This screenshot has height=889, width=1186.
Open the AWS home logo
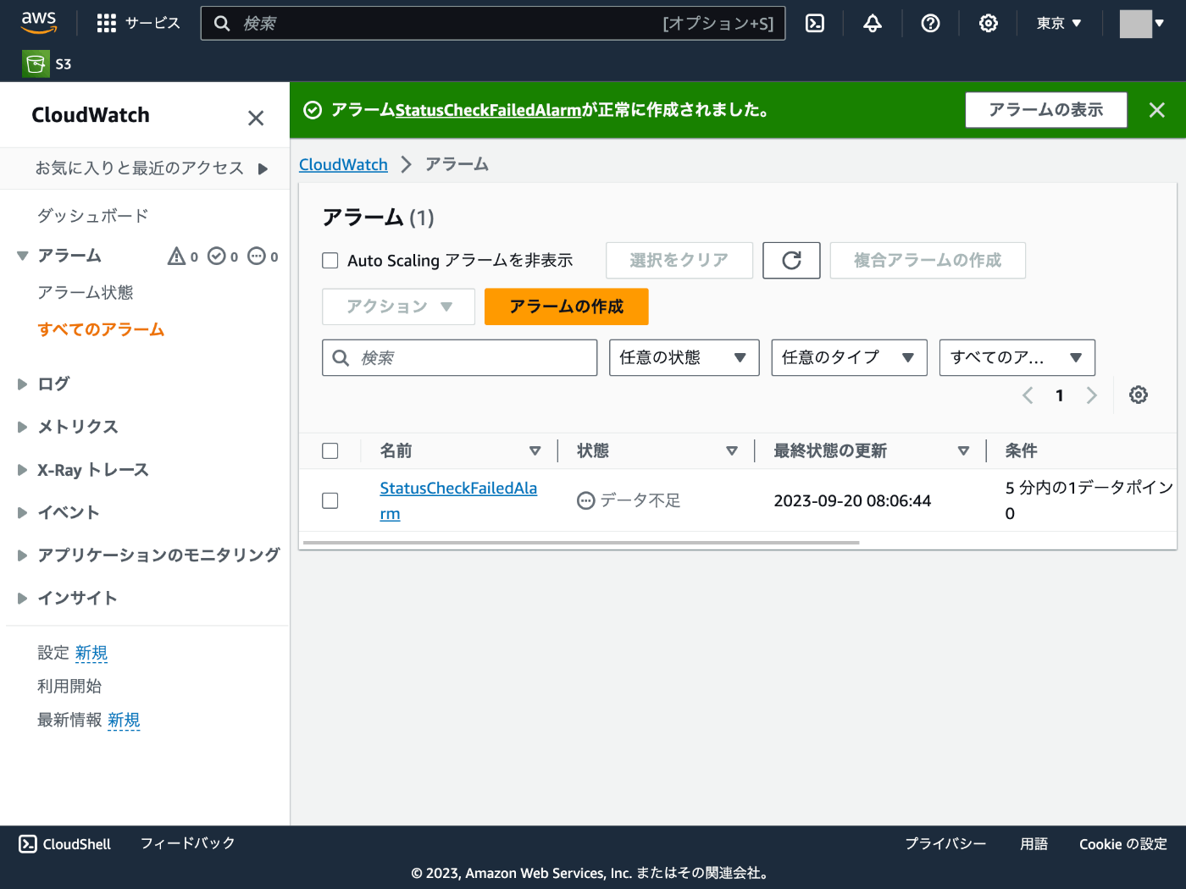(x=39, y=23)
